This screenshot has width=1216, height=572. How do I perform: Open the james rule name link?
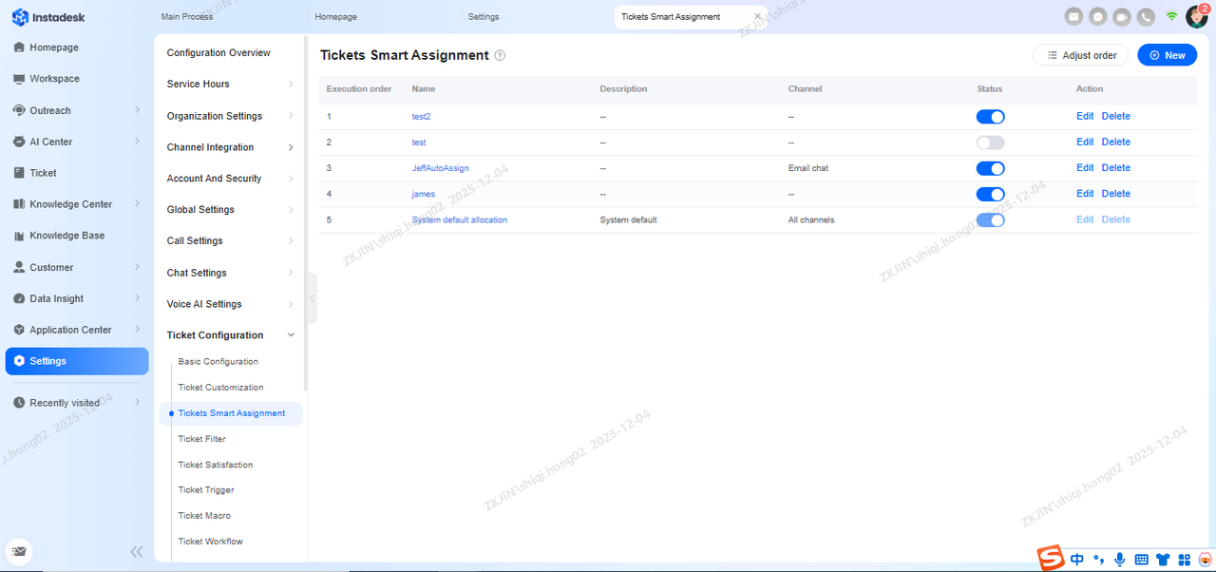423,194
